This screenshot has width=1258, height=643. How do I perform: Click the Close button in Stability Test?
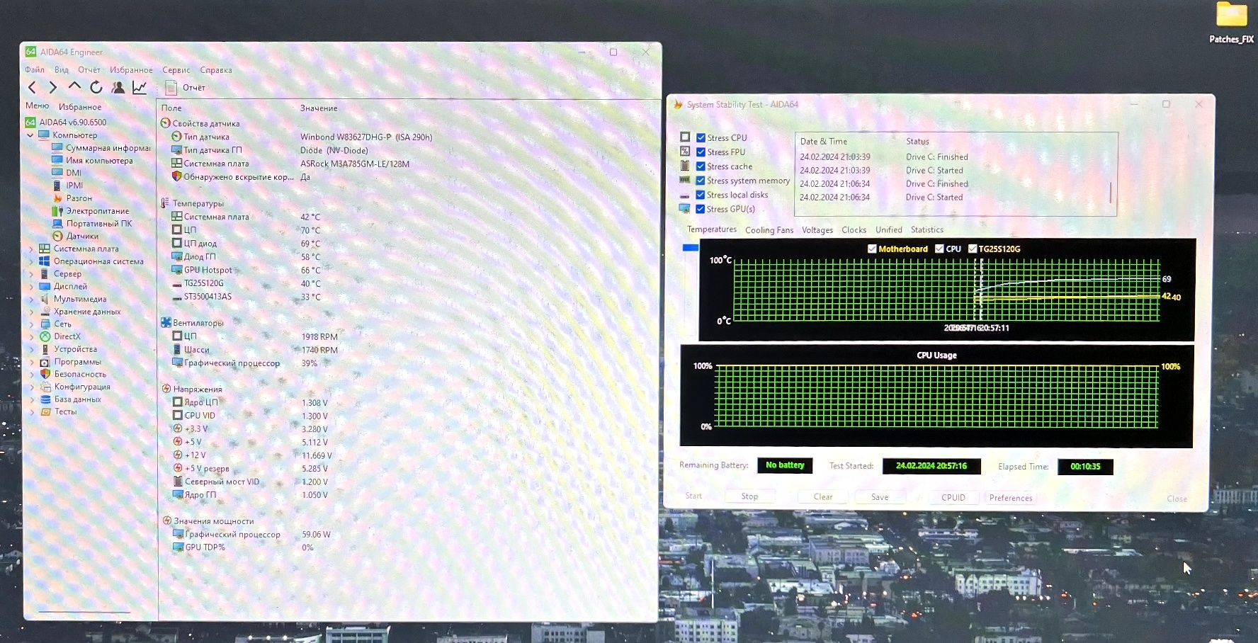1177,499
